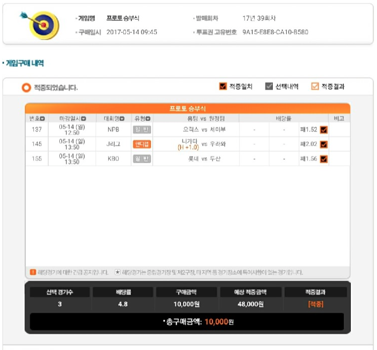Click the 오릭스 vs 세이부 match row
This screenshot has height=350, width=377.
coord(188,130)
